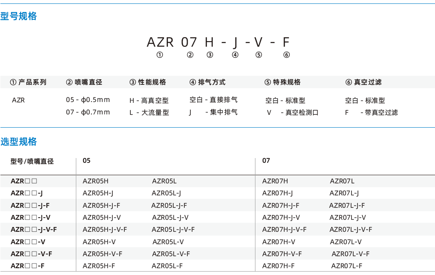
Task: Click the J - 集中排气 entry
Action: point(213,112)
